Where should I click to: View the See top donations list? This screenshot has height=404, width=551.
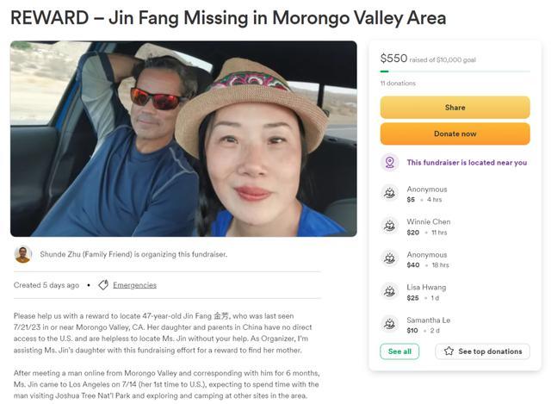(x=482, y=351)
